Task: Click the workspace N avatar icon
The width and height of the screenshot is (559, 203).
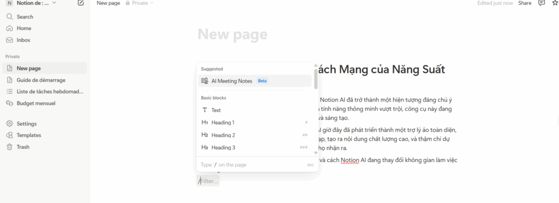Action: tap(9, 3)
